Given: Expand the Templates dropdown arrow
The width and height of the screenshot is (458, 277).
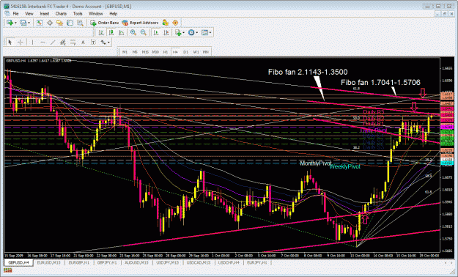Looking at the screenshot, I should pos(210,33).
